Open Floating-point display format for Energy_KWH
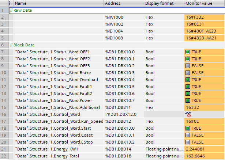The width and height of the screenshot is (225, 160). [x=163, y=149]
